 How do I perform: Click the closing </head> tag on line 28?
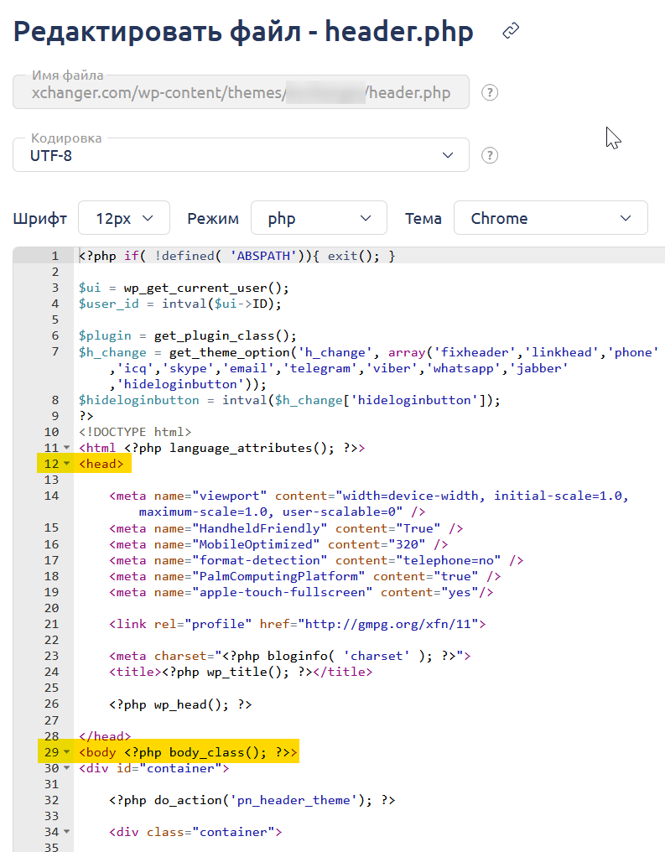105,736
